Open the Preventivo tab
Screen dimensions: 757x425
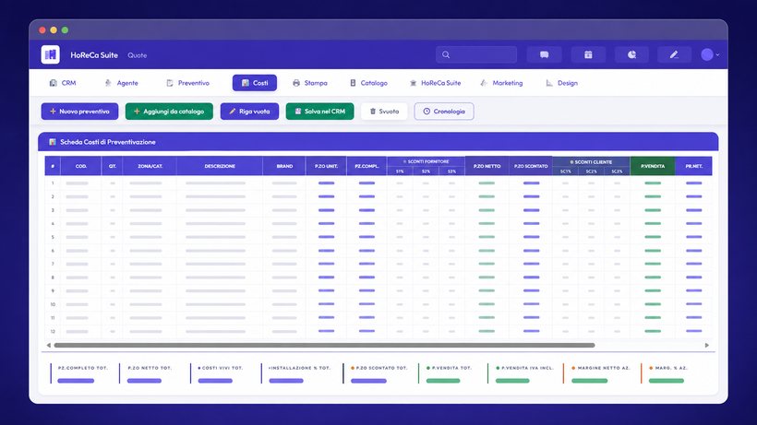187,83
